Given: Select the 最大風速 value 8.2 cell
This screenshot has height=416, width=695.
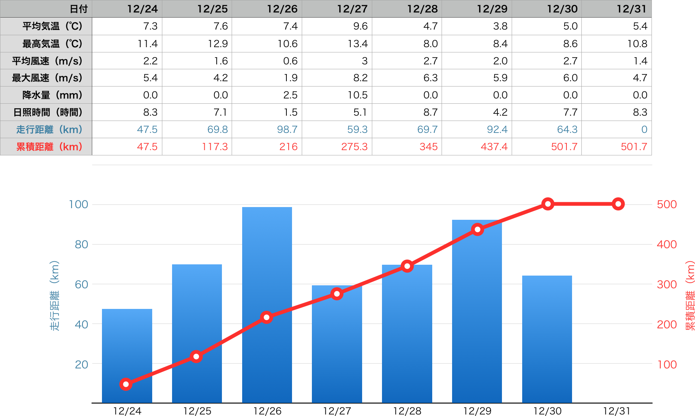Looking at the screenshot, I should [x=337, y=78].
